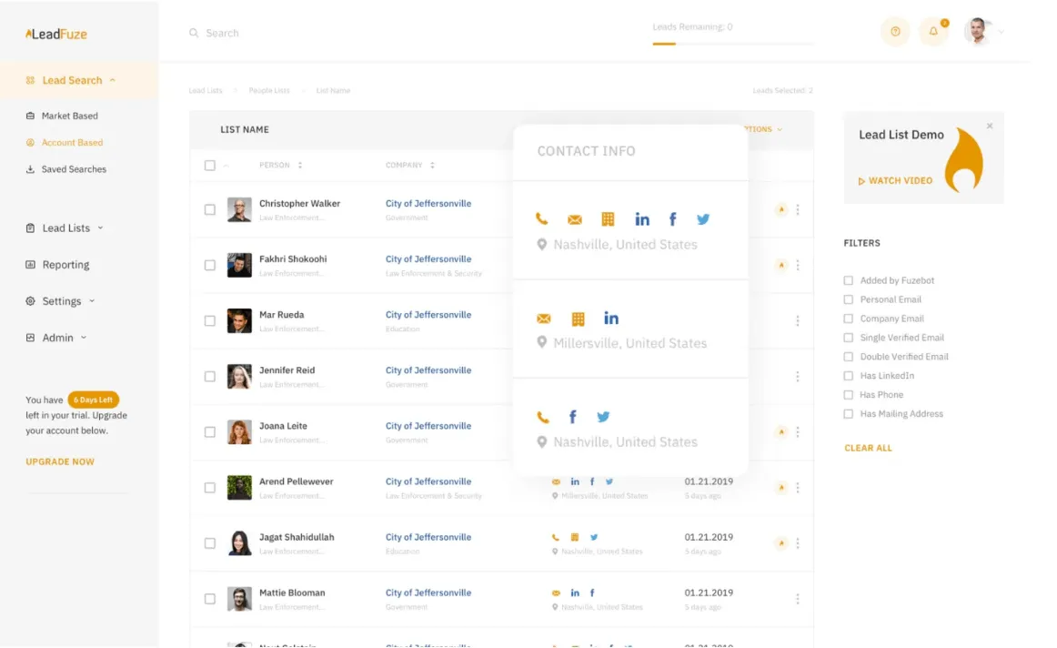This screenshot has height=648, width=1057.
Task: Open City of Jeffersonville link for Mar Rueda
Action: [428, 315]
